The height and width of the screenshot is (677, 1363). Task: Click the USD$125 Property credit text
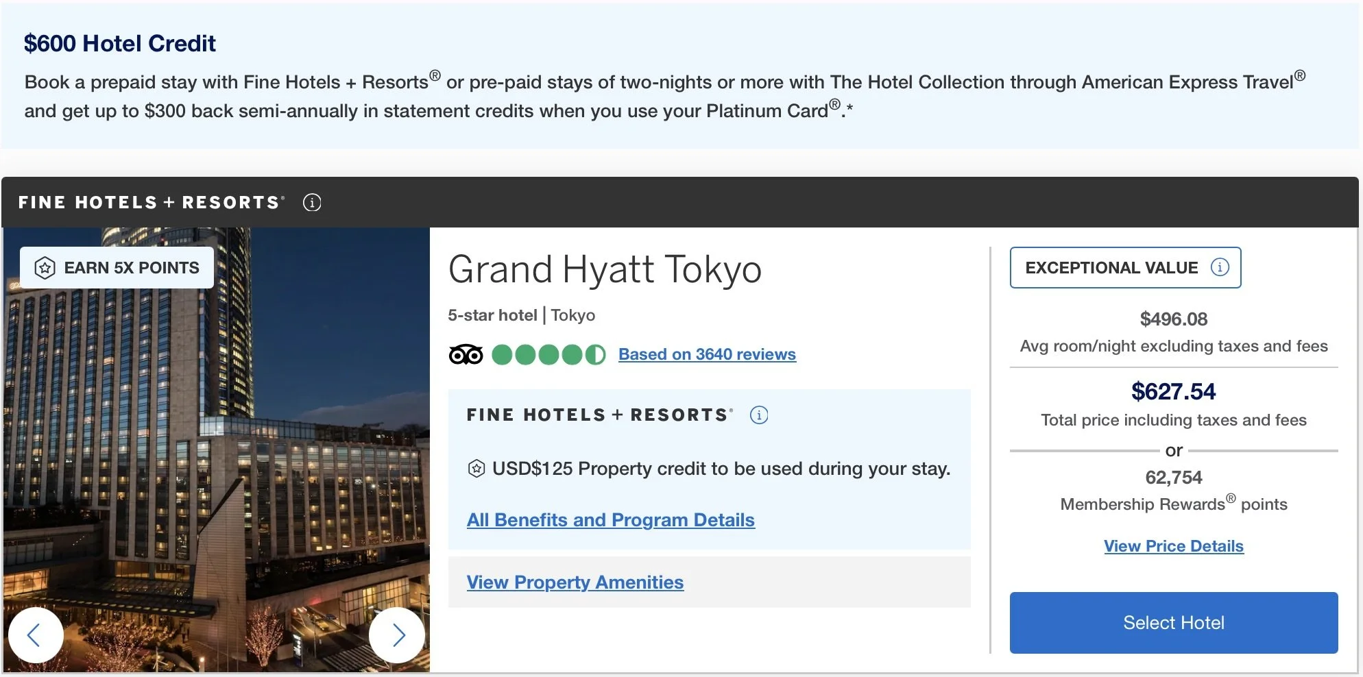pyautogui.click(x=721, y=469)
